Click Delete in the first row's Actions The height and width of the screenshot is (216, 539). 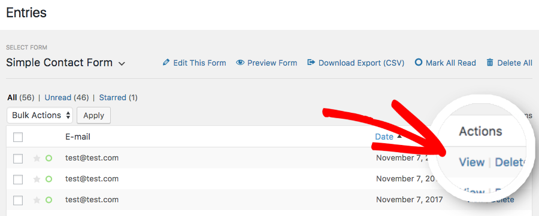click(x=510, y=162)
